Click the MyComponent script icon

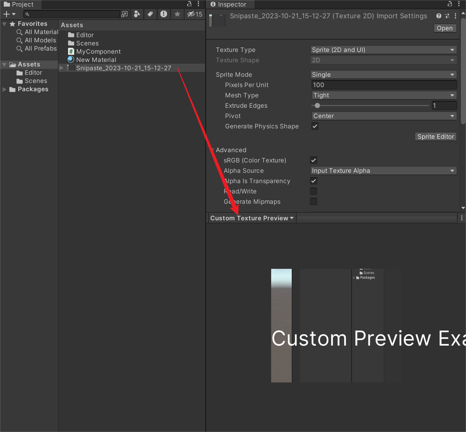tap(71, 52)
